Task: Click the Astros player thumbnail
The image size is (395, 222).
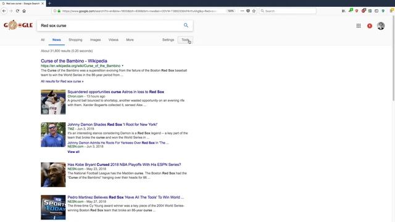Action: point(53,102)
